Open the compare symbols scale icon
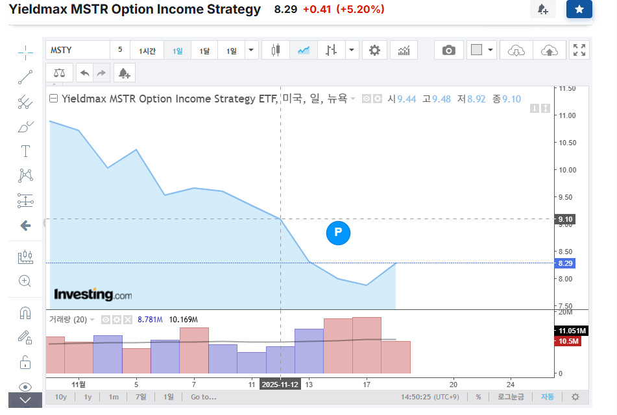The width and height of the screenshot is (617, 415). click(x=60, y=73)
